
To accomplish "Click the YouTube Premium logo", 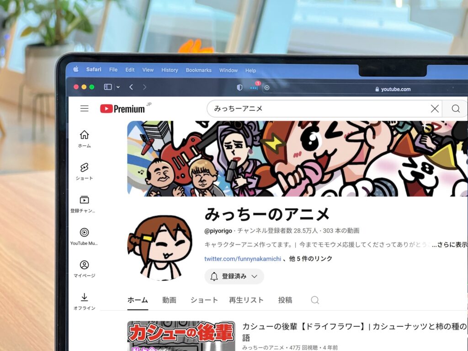I will [122, 109].
